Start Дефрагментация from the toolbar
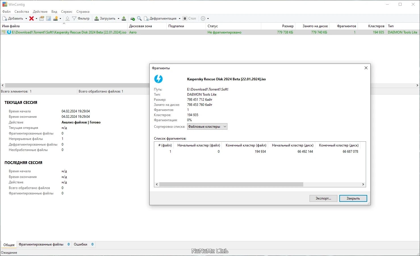The height and width of the screenshot is (256, 420). 160,18
